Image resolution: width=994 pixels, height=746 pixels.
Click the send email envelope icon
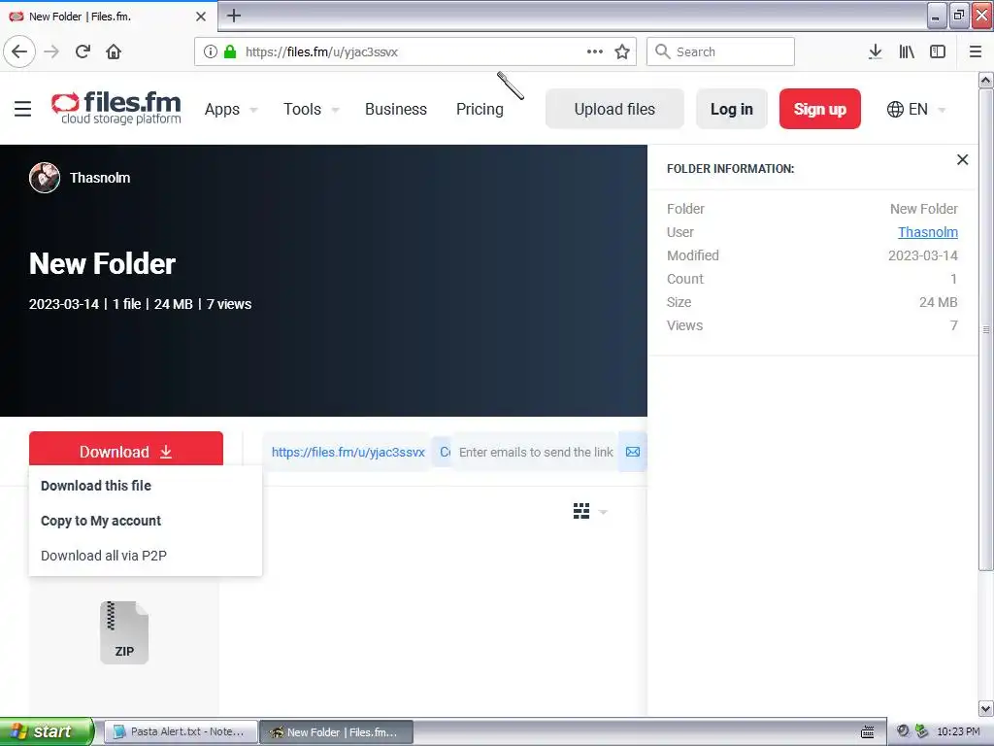[x=633, y=452]
